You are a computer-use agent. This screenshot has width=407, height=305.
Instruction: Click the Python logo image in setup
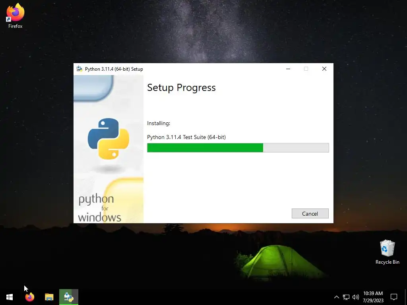click(x=109, y=139)
